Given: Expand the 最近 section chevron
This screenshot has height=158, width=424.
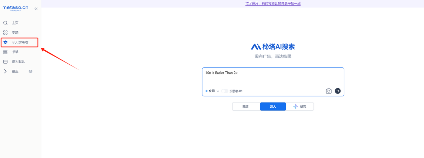Looking at the screenshot, I should (x=5, y=71).
